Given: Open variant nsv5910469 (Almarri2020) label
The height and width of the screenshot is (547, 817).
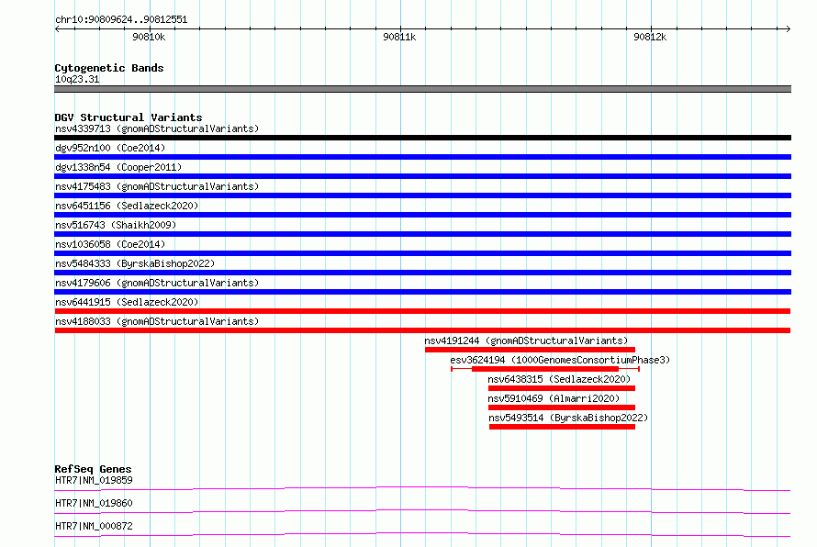Looking at the screenshot, I should click(x=554, y=398).
